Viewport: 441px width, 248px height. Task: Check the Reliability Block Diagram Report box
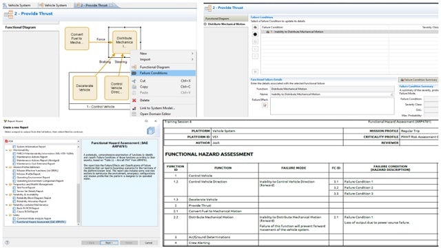(x=14, y=198)
